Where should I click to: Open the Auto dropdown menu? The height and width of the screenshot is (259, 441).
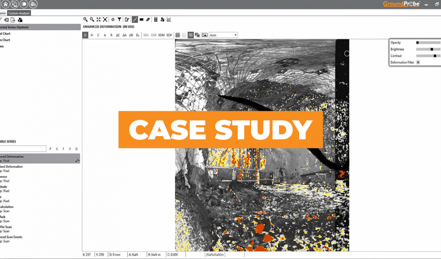click(223, 35)
